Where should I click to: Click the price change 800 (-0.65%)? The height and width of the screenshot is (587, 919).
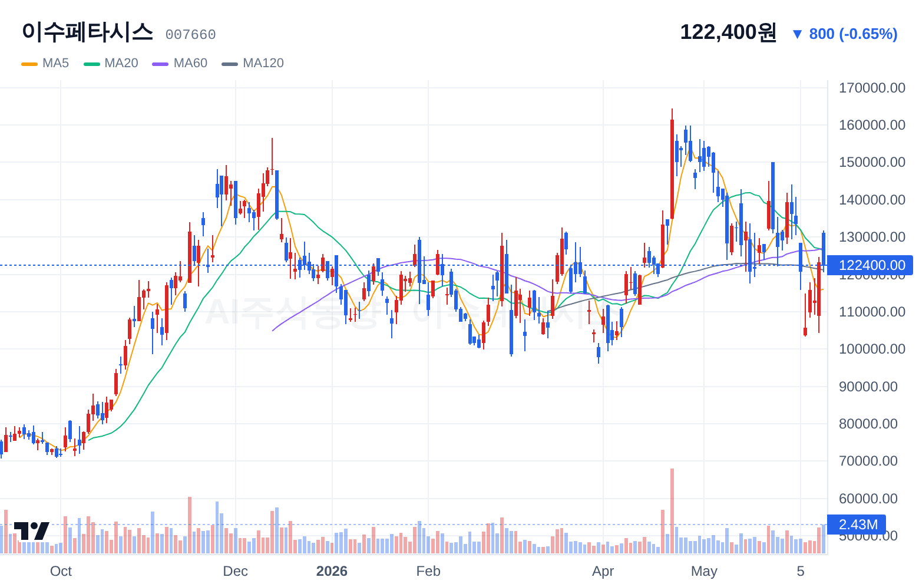click(853, 34)
